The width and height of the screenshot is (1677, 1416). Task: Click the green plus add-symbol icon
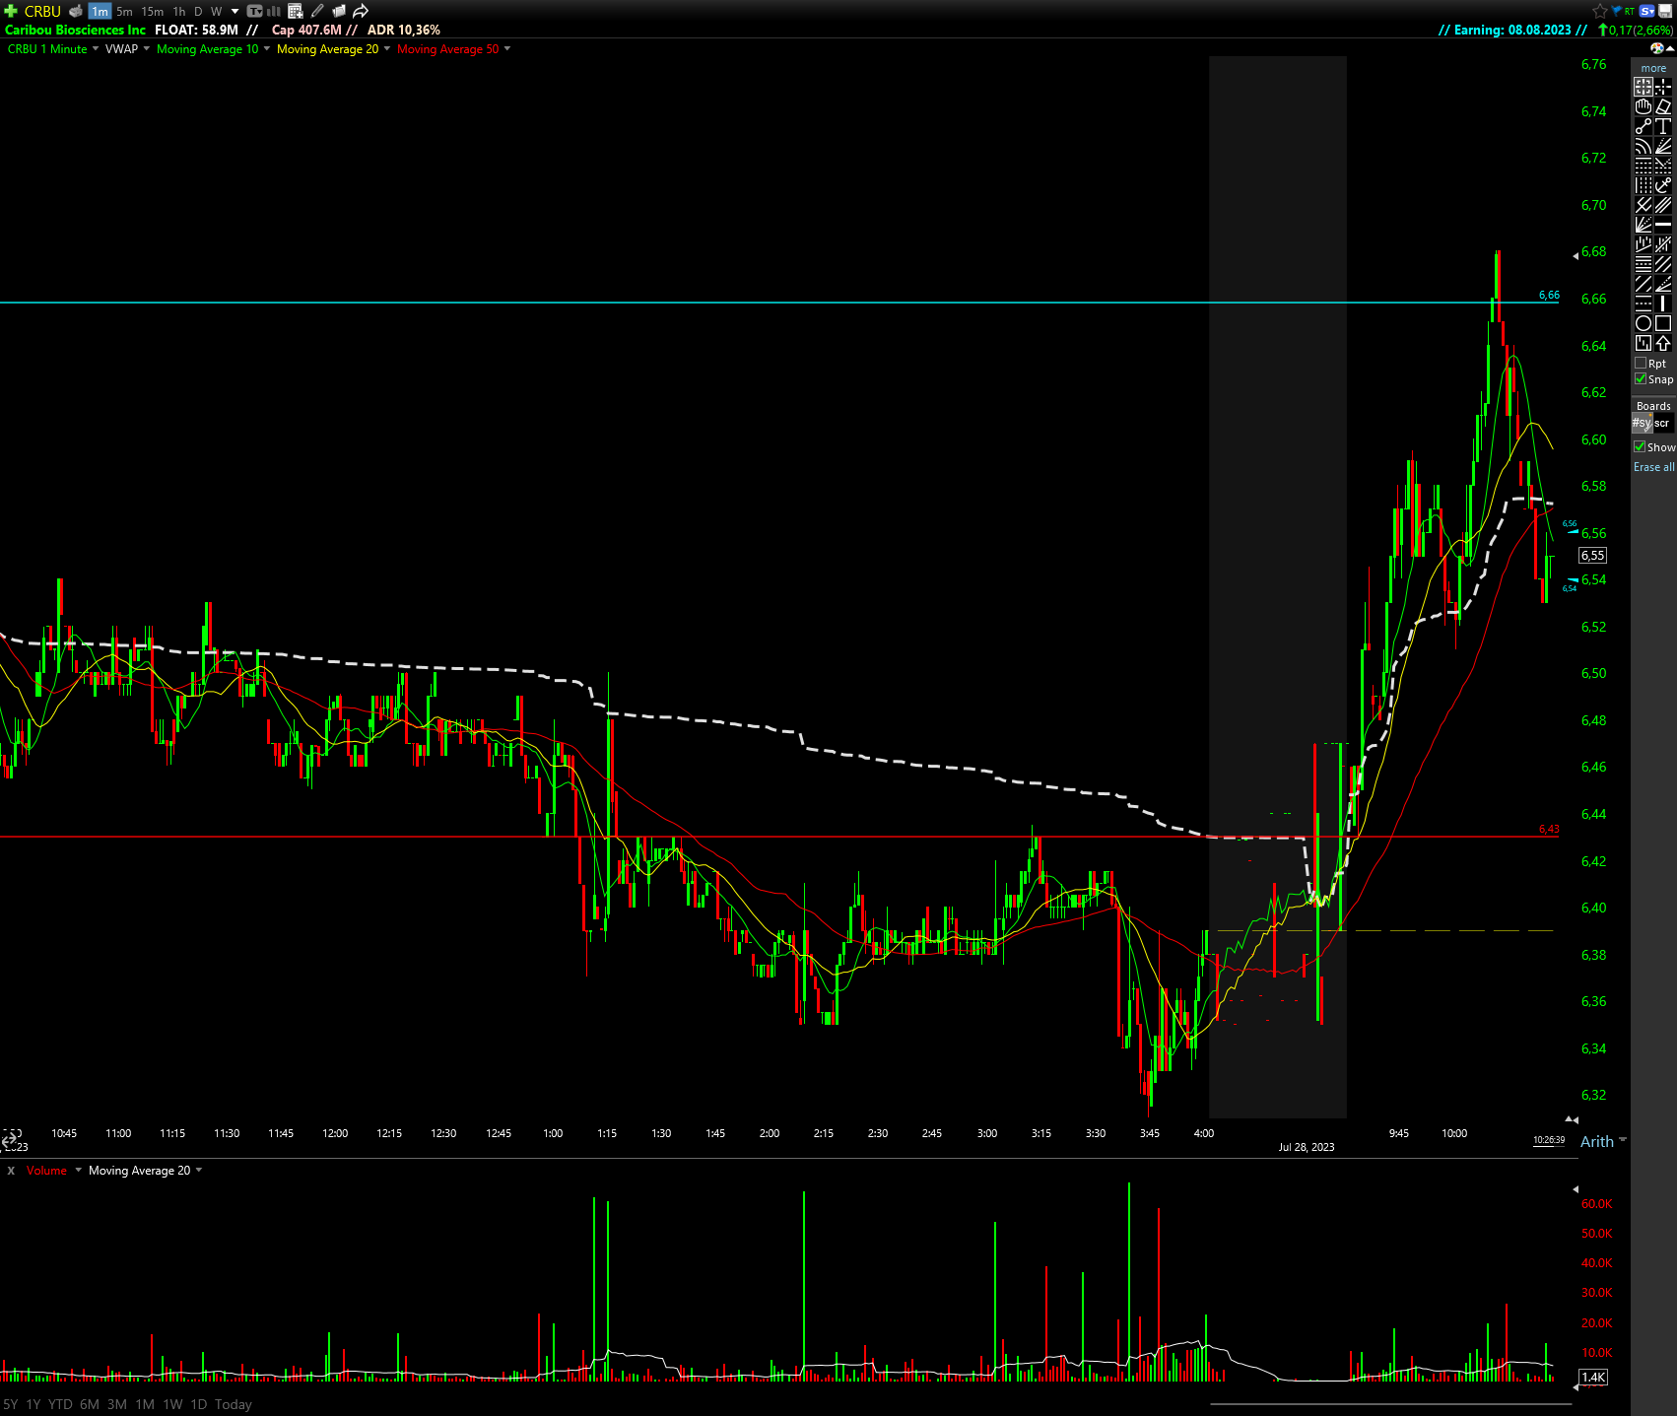click(x=11, y=11)
